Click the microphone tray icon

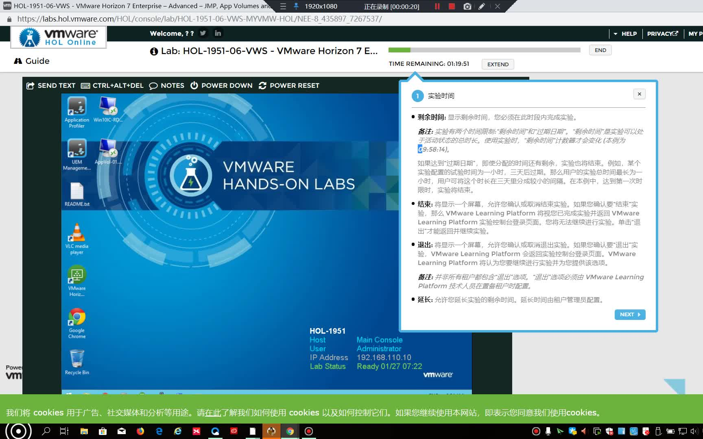pyautogui.click(x=548, y=431)
